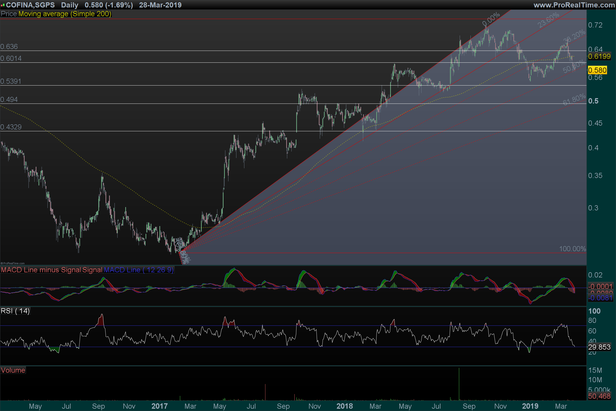
Task: Click the red 50,468 volume value tag
Action: click(x=599, y=396)
